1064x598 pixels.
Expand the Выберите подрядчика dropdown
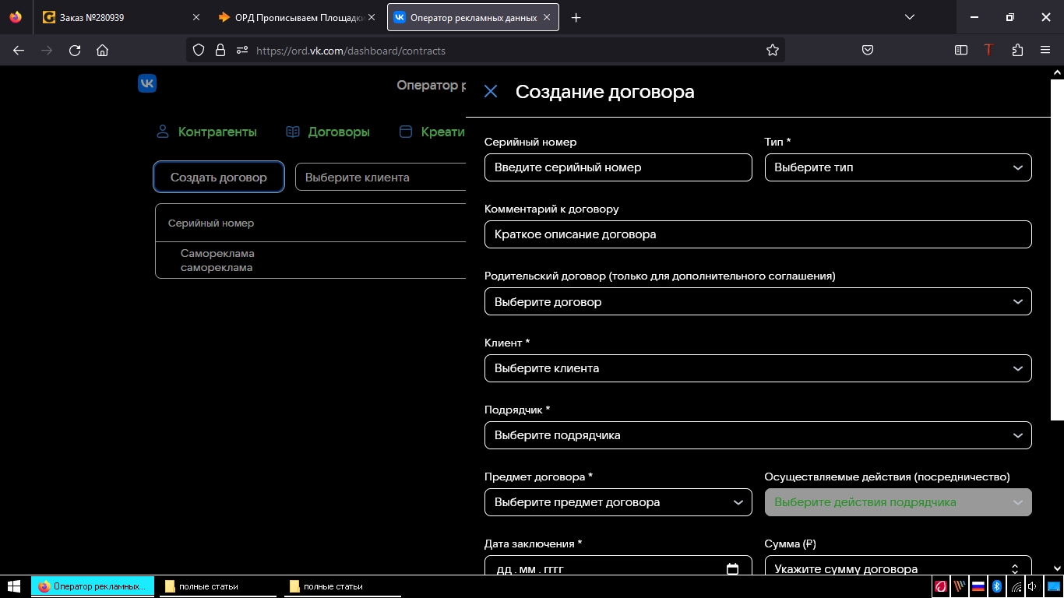coord(758,435)
